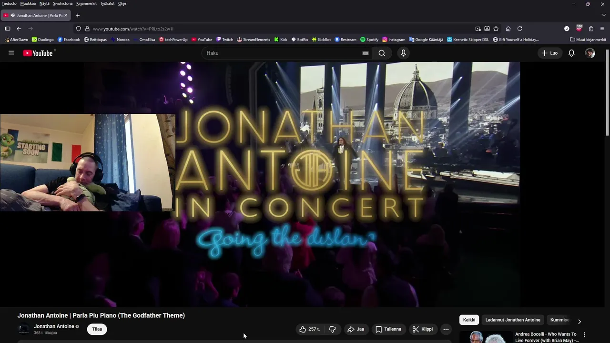Open picture-in-picture icon in address bar
The image size is (610, 343).
coord(478,29)
